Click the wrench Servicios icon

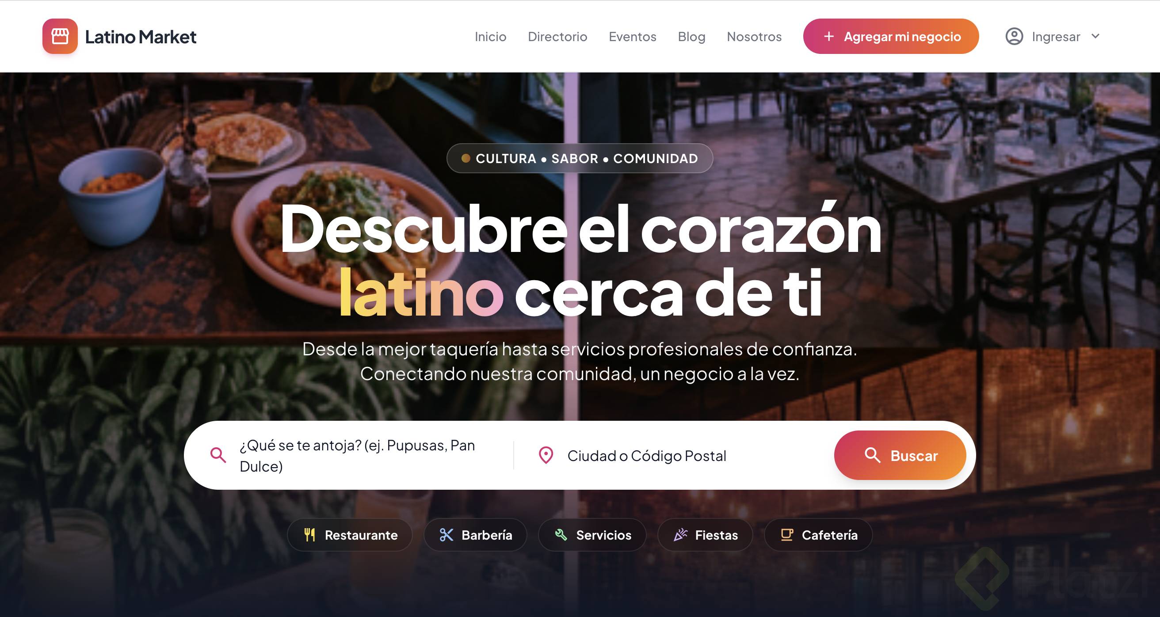tap(561, 535)
